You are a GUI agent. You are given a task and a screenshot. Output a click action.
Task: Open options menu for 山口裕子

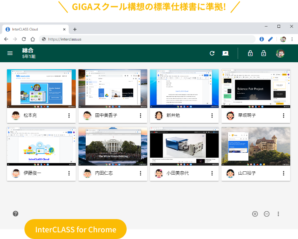click(284, 173)
